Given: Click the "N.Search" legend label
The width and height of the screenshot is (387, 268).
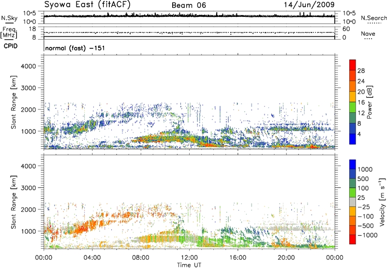Looking at the screenshot, I should 373,18.
